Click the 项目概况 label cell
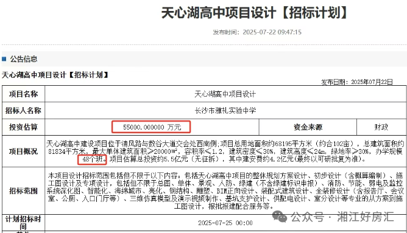The width and height of the screenshot is (407, 233). point(23,151)
